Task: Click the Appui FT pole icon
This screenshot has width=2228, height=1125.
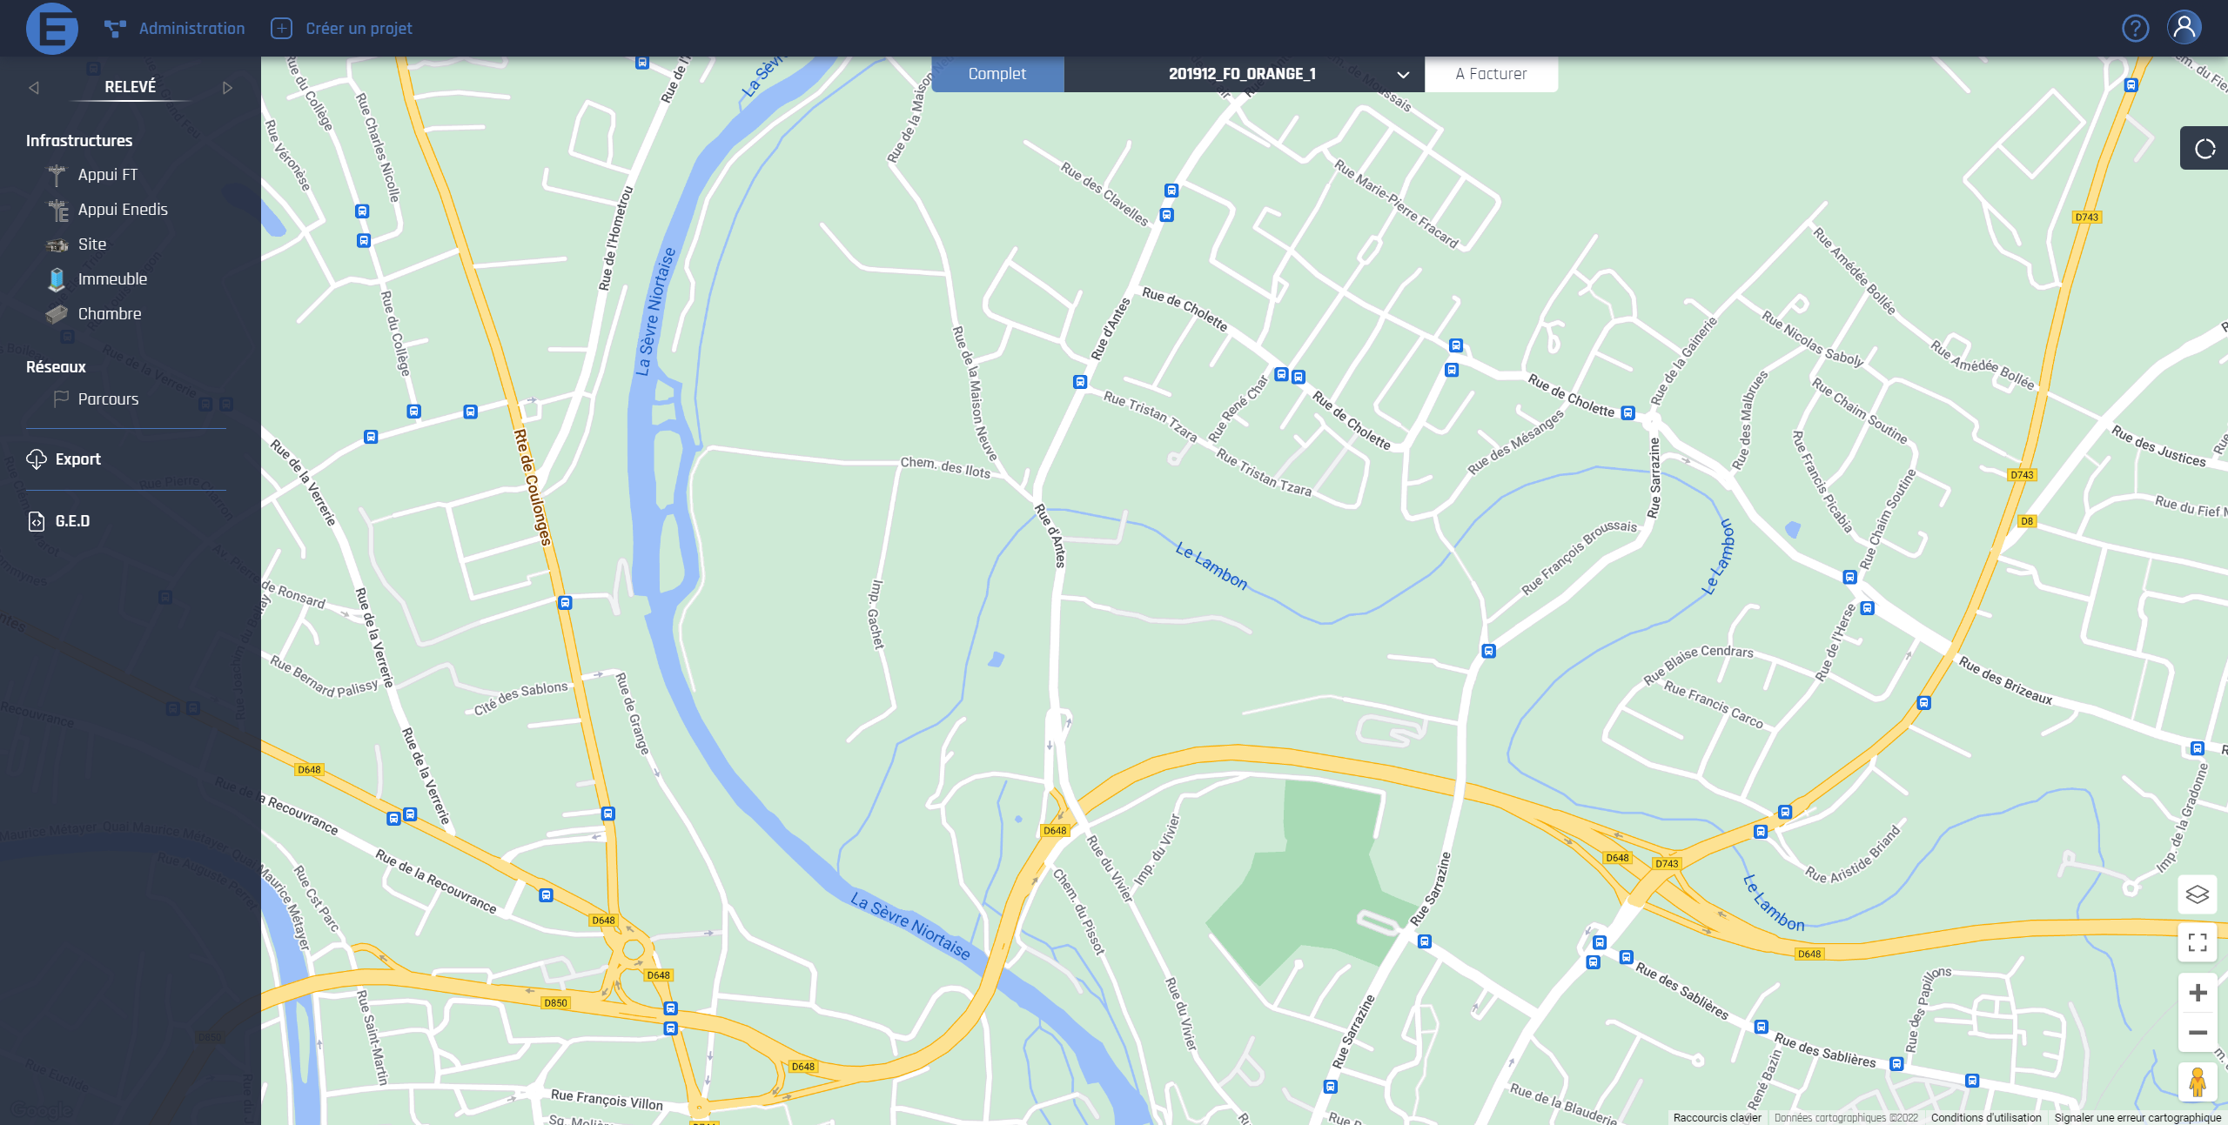Action: point(57,175)
